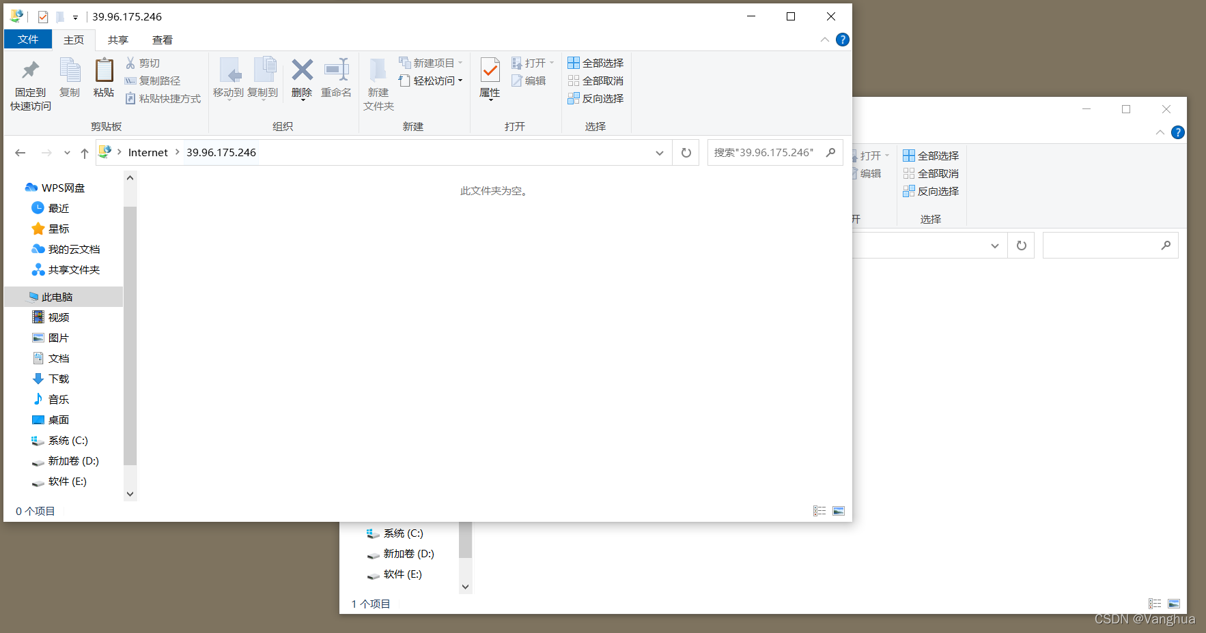The image size is (1206, 633).
Task: Click the Rename icon
Action: pyautogui.click(x=336, y=70)
